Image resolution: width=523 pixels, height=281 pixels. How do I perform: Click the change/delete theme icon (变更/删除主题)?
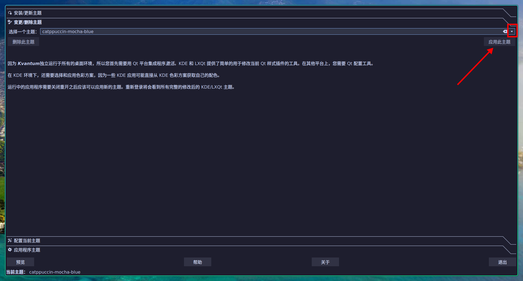tap(10, 22)
